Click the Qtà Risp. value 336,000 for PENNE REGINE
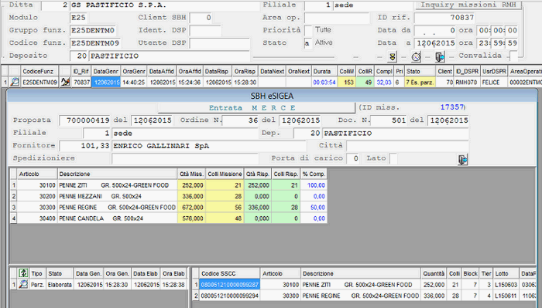 click(258, 208)
